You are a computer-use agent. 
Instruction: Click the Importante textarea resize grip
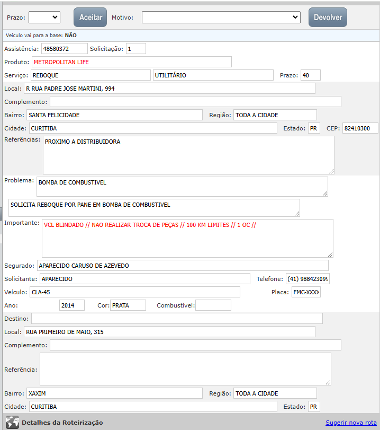click(330, 255)
